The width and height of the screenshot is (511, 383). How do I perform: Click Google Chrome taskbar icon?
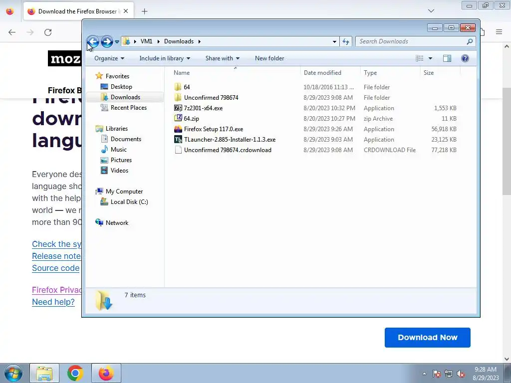pos(75,373)
